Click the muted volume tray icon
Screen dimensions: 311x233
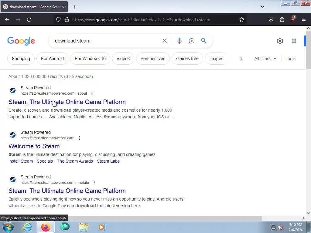coord(280,228)
